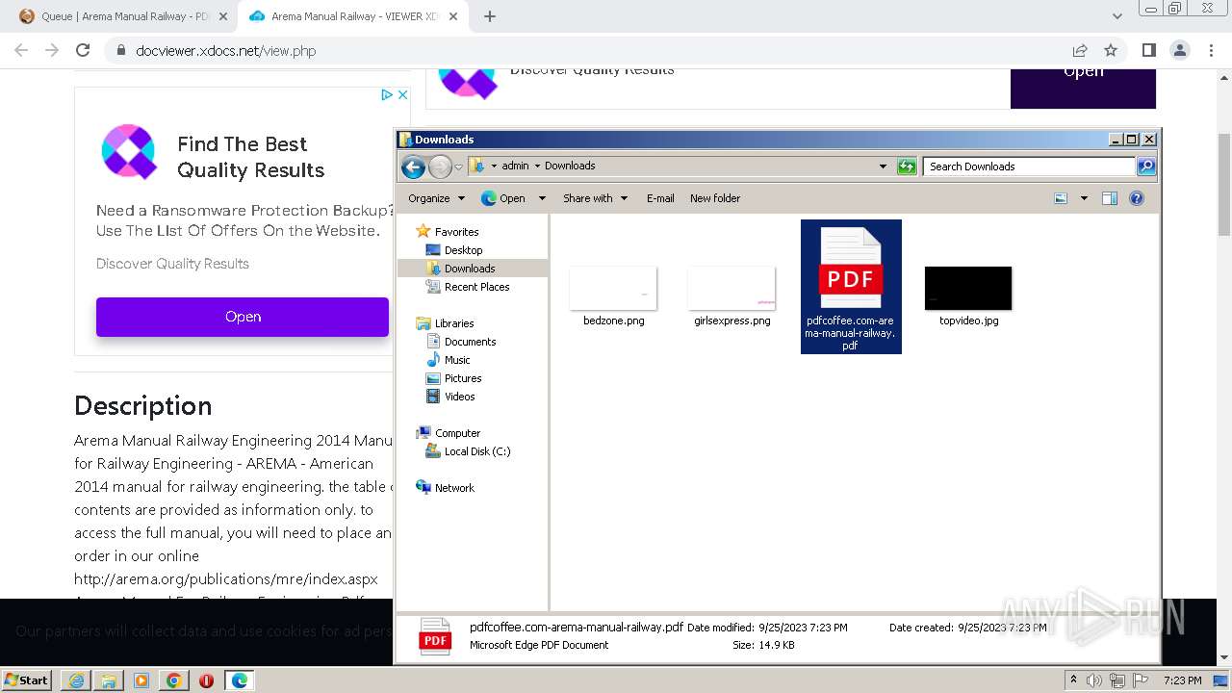Click the Open button in Explorer toolbar

(x=503, y=198)
